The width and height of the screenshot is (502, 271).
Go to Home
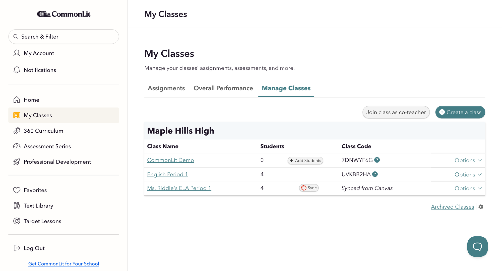pos(31,100)
